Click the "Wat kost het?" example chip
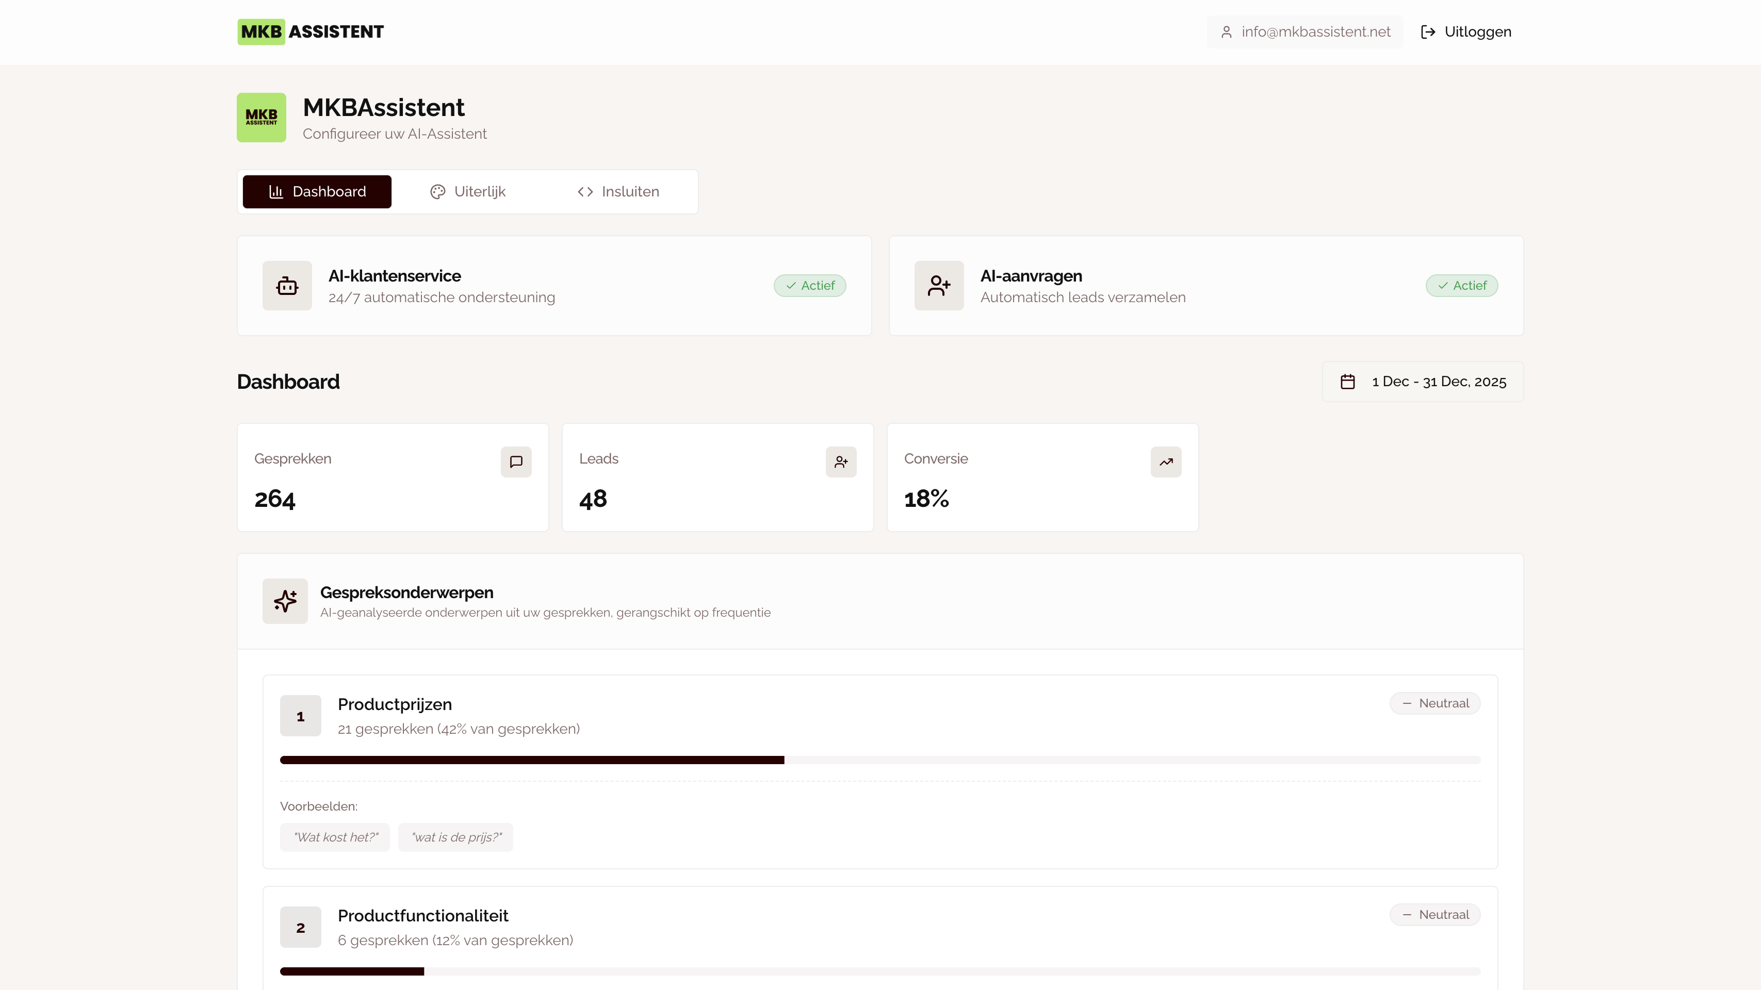This screenshot has width=1761, height=990. [x=335, y=838]
